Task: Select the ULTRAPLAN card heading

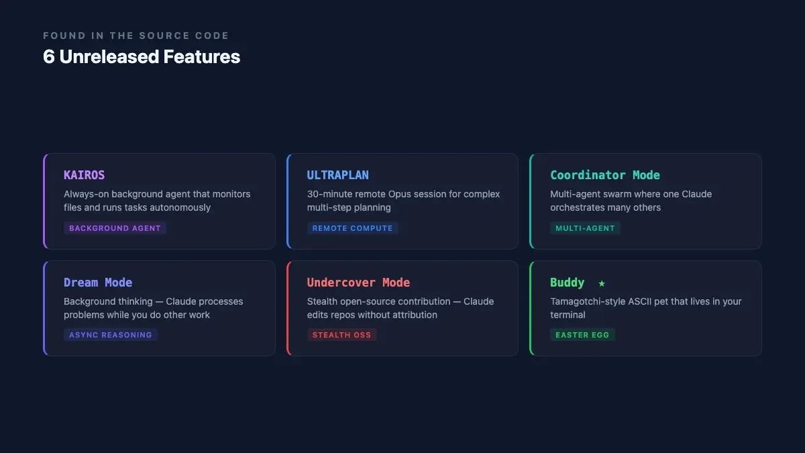Action: click(x=338, y=175)
